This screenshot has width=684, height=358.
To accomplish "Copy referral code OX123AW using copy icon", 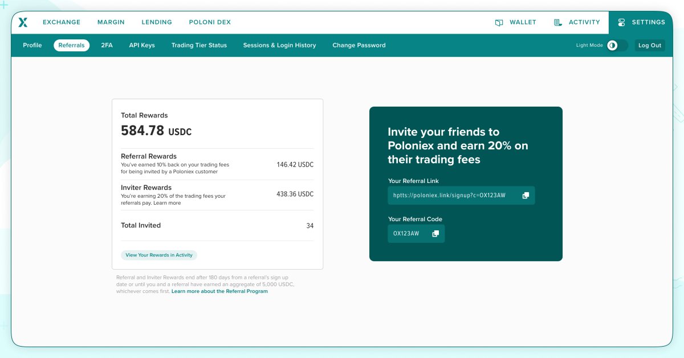I will pyautogui.click(x=435, y=234).
